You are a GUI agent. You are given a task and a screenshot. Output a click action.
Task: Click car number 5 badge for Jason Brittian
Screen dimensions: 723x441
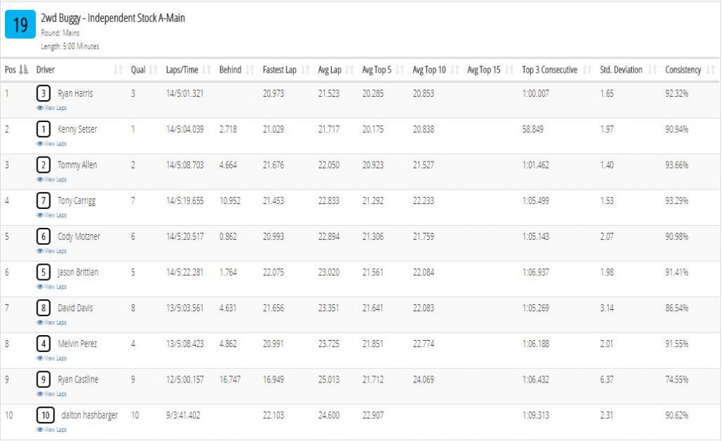(x=43, y=272)
